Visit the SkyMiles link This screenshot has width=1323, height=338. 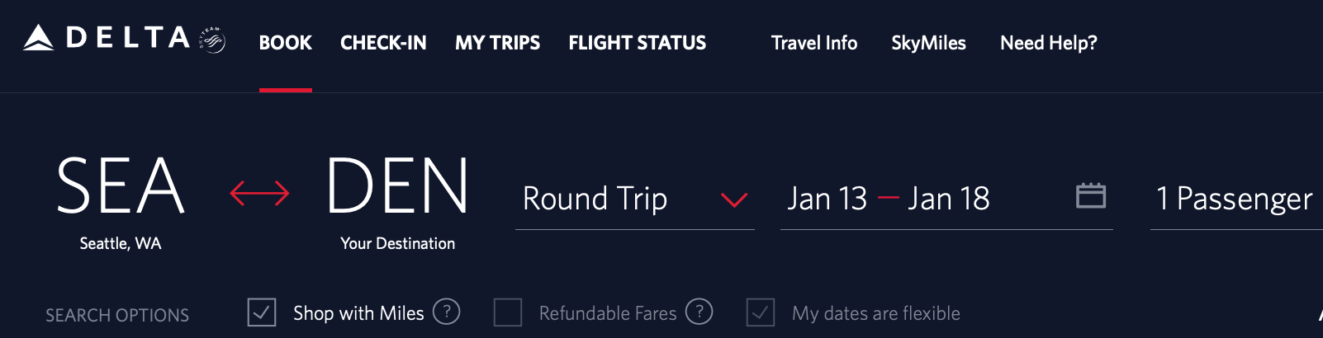point(928,43)
